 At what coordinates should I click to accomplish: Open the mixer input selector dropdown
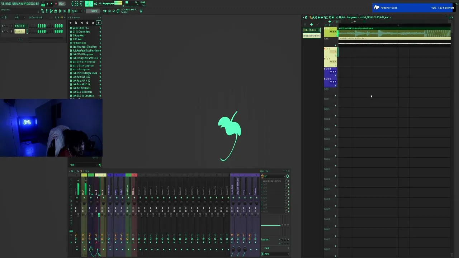274,176
